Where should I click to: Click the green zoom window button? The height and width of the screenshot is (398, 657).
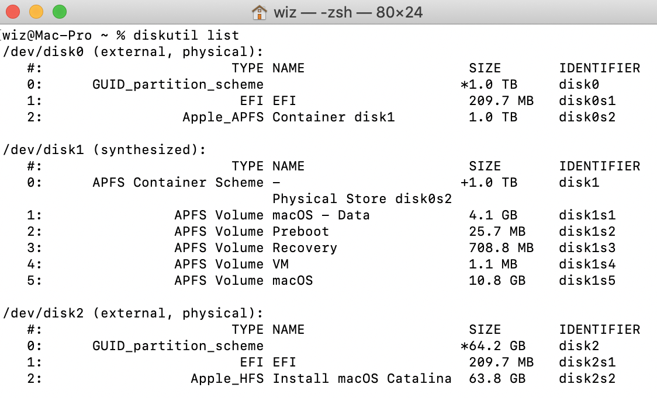60,12
